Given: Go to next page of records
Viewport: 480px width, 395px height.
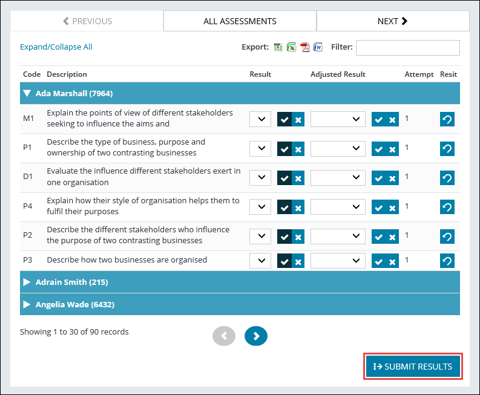Looking at the screenshot, I should (x=256, y=336).
